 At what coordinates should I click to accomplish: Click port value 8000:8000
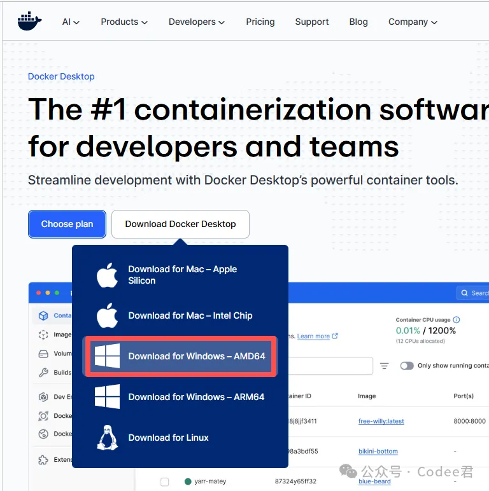(469, 421)
